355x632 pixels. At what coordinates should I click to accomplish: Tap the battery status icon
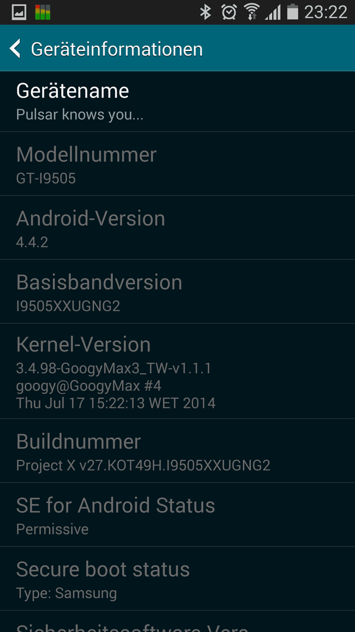click(293, 12)
